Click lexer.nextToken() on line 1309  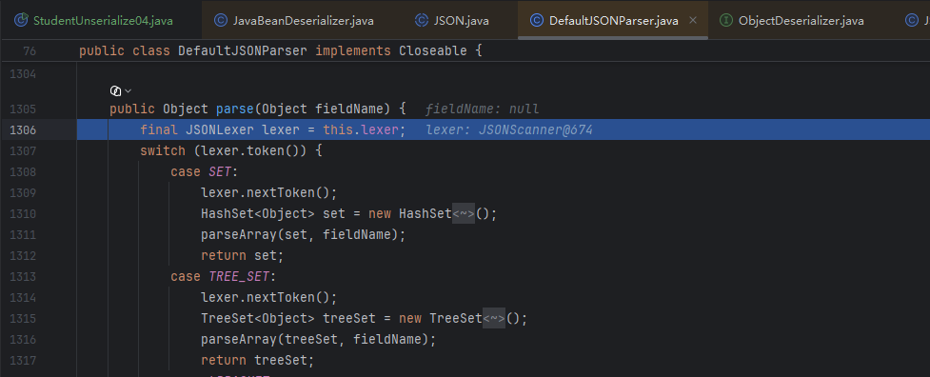(x=268, y=192)
